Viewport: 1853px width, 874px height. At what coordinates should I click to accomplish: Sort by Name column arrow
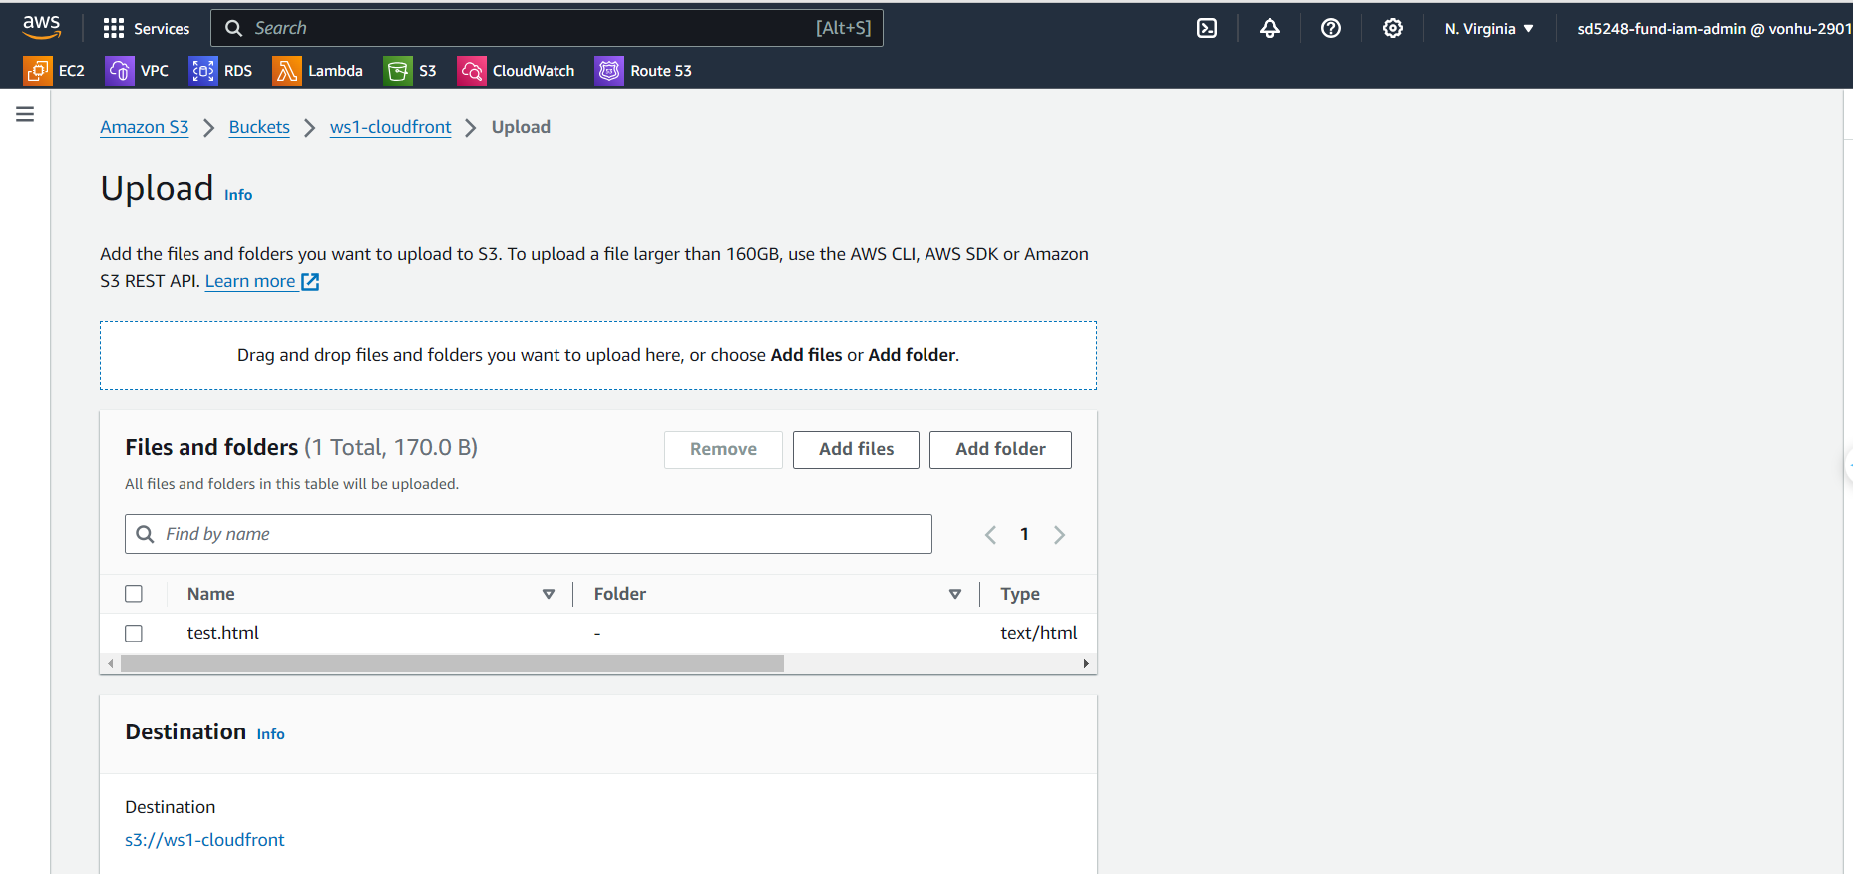(x=548, y=594)
